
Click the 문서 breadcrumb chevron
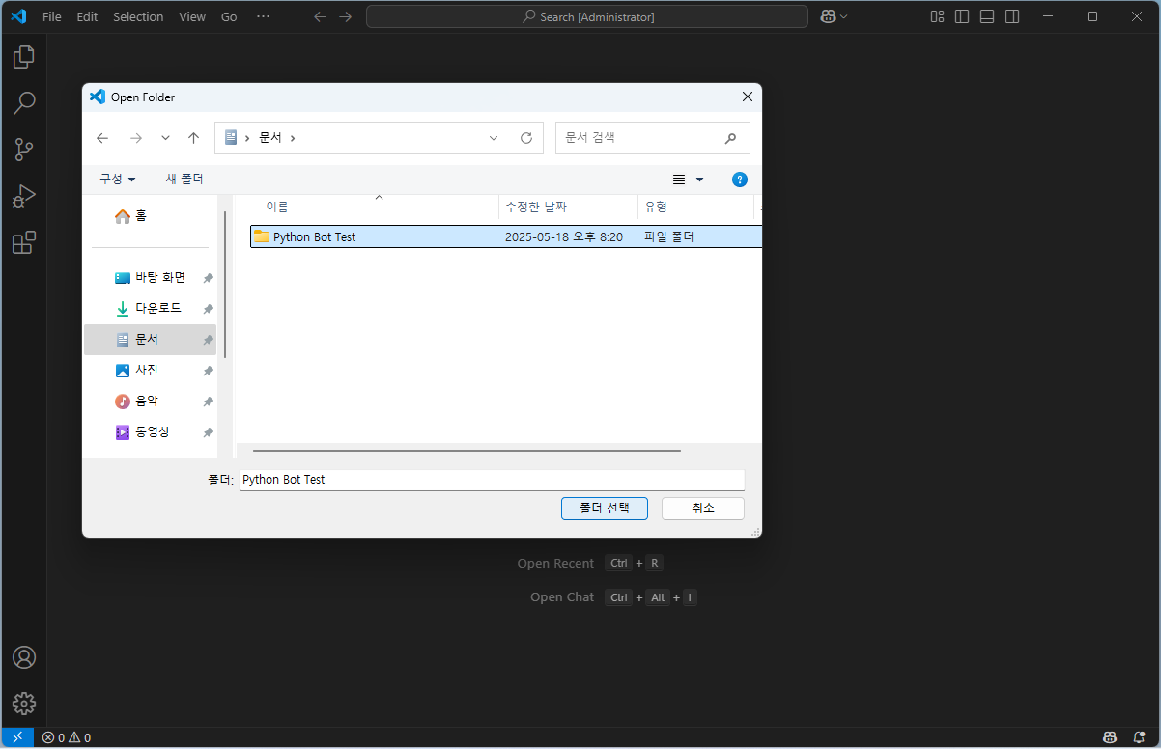(x=293, y=138)
